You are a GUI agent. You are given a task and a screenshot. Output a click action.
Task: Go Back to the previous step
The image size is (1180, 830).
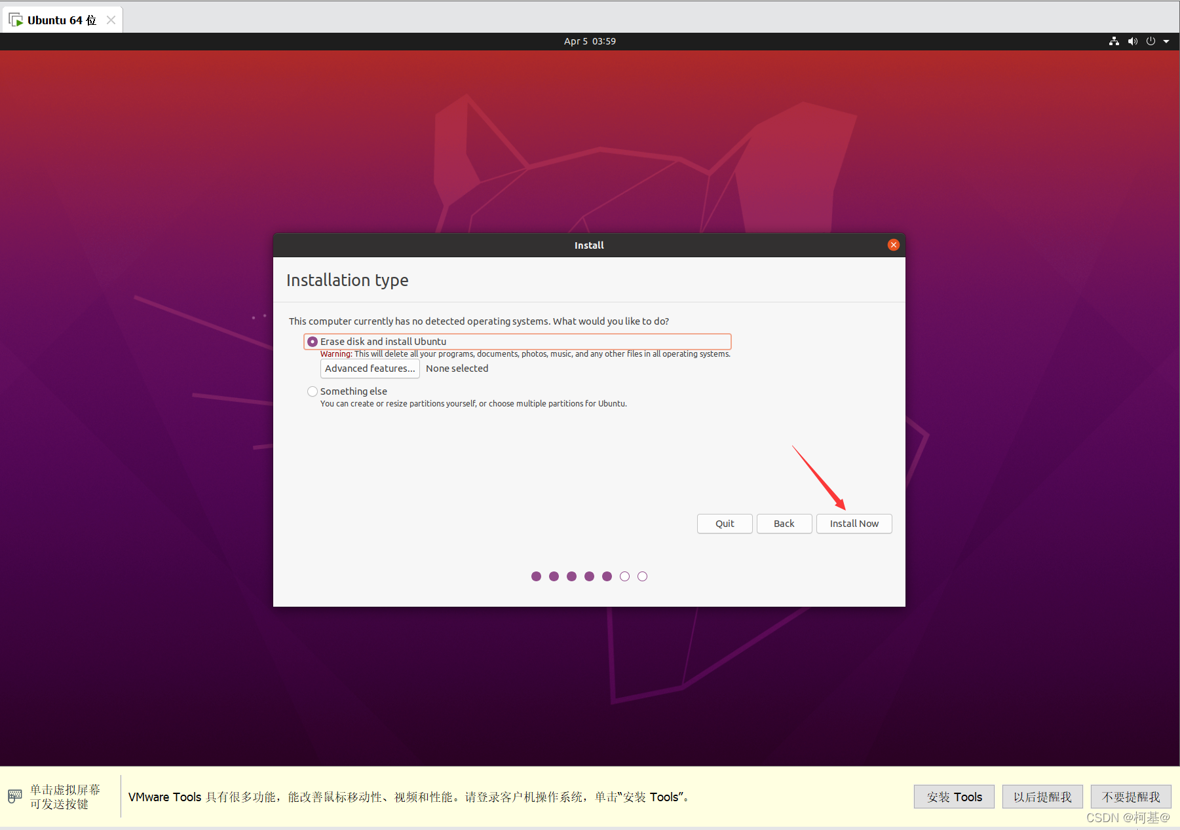click(x=784, y=524)
